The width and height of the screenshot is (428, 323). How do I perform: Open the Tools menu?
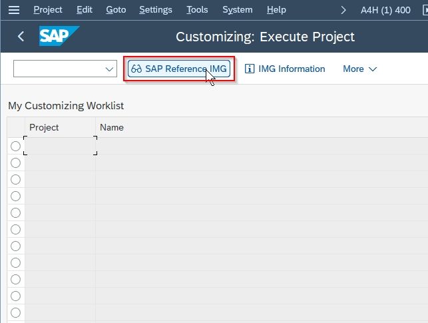click(197, 10)
